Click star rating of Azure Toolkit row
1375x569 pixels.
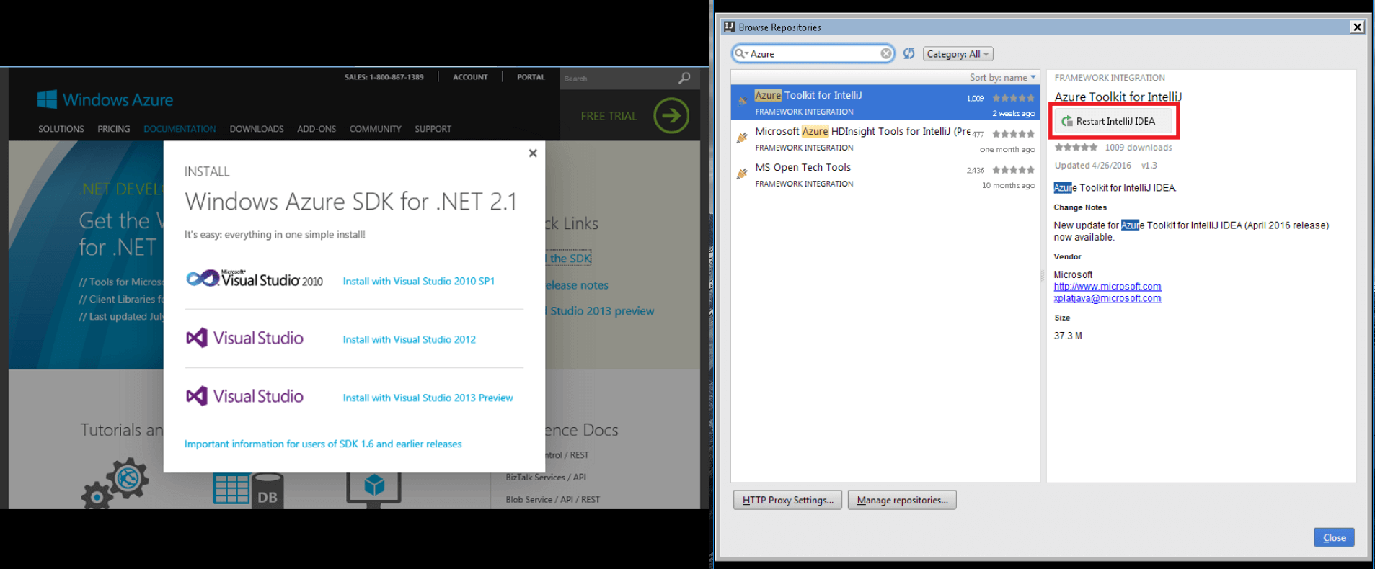click(1013, 98)
